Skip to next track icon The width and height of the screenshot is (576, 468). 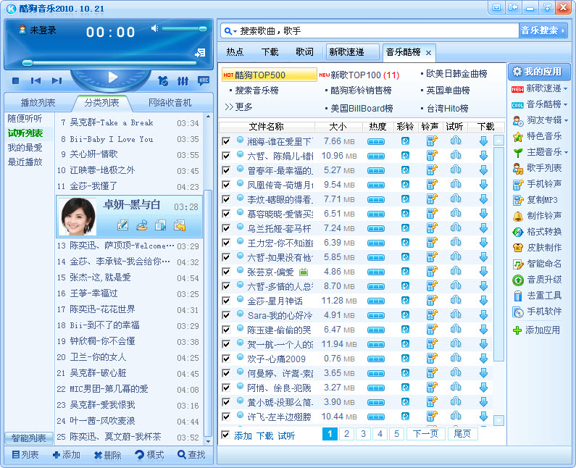(x=57, y=80)
